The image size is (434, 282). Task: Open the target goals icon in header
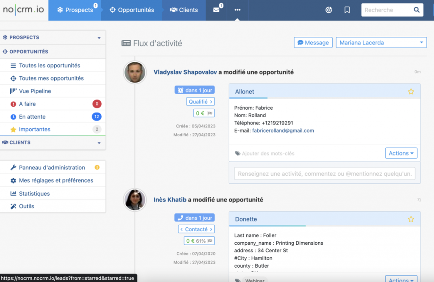(328, 10)
